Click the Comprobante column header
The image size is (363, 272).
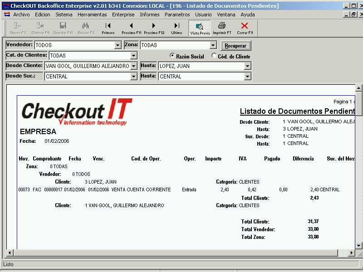coord(47,159)
